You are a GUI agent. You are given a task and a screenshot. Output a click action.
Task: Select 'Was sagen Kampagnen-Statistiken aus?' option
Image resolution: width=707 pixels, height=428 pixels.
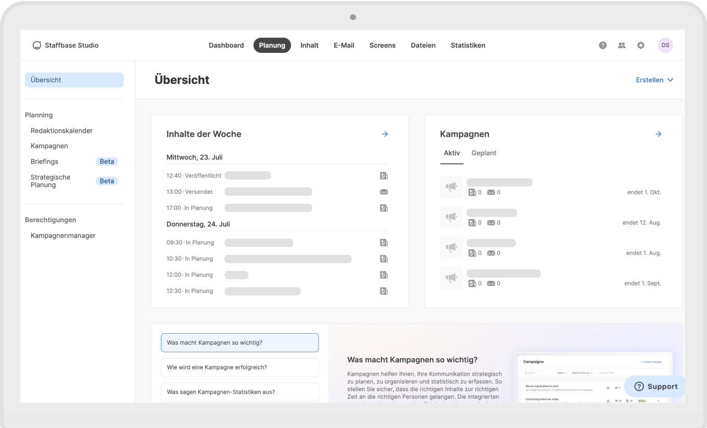point(240,392)
